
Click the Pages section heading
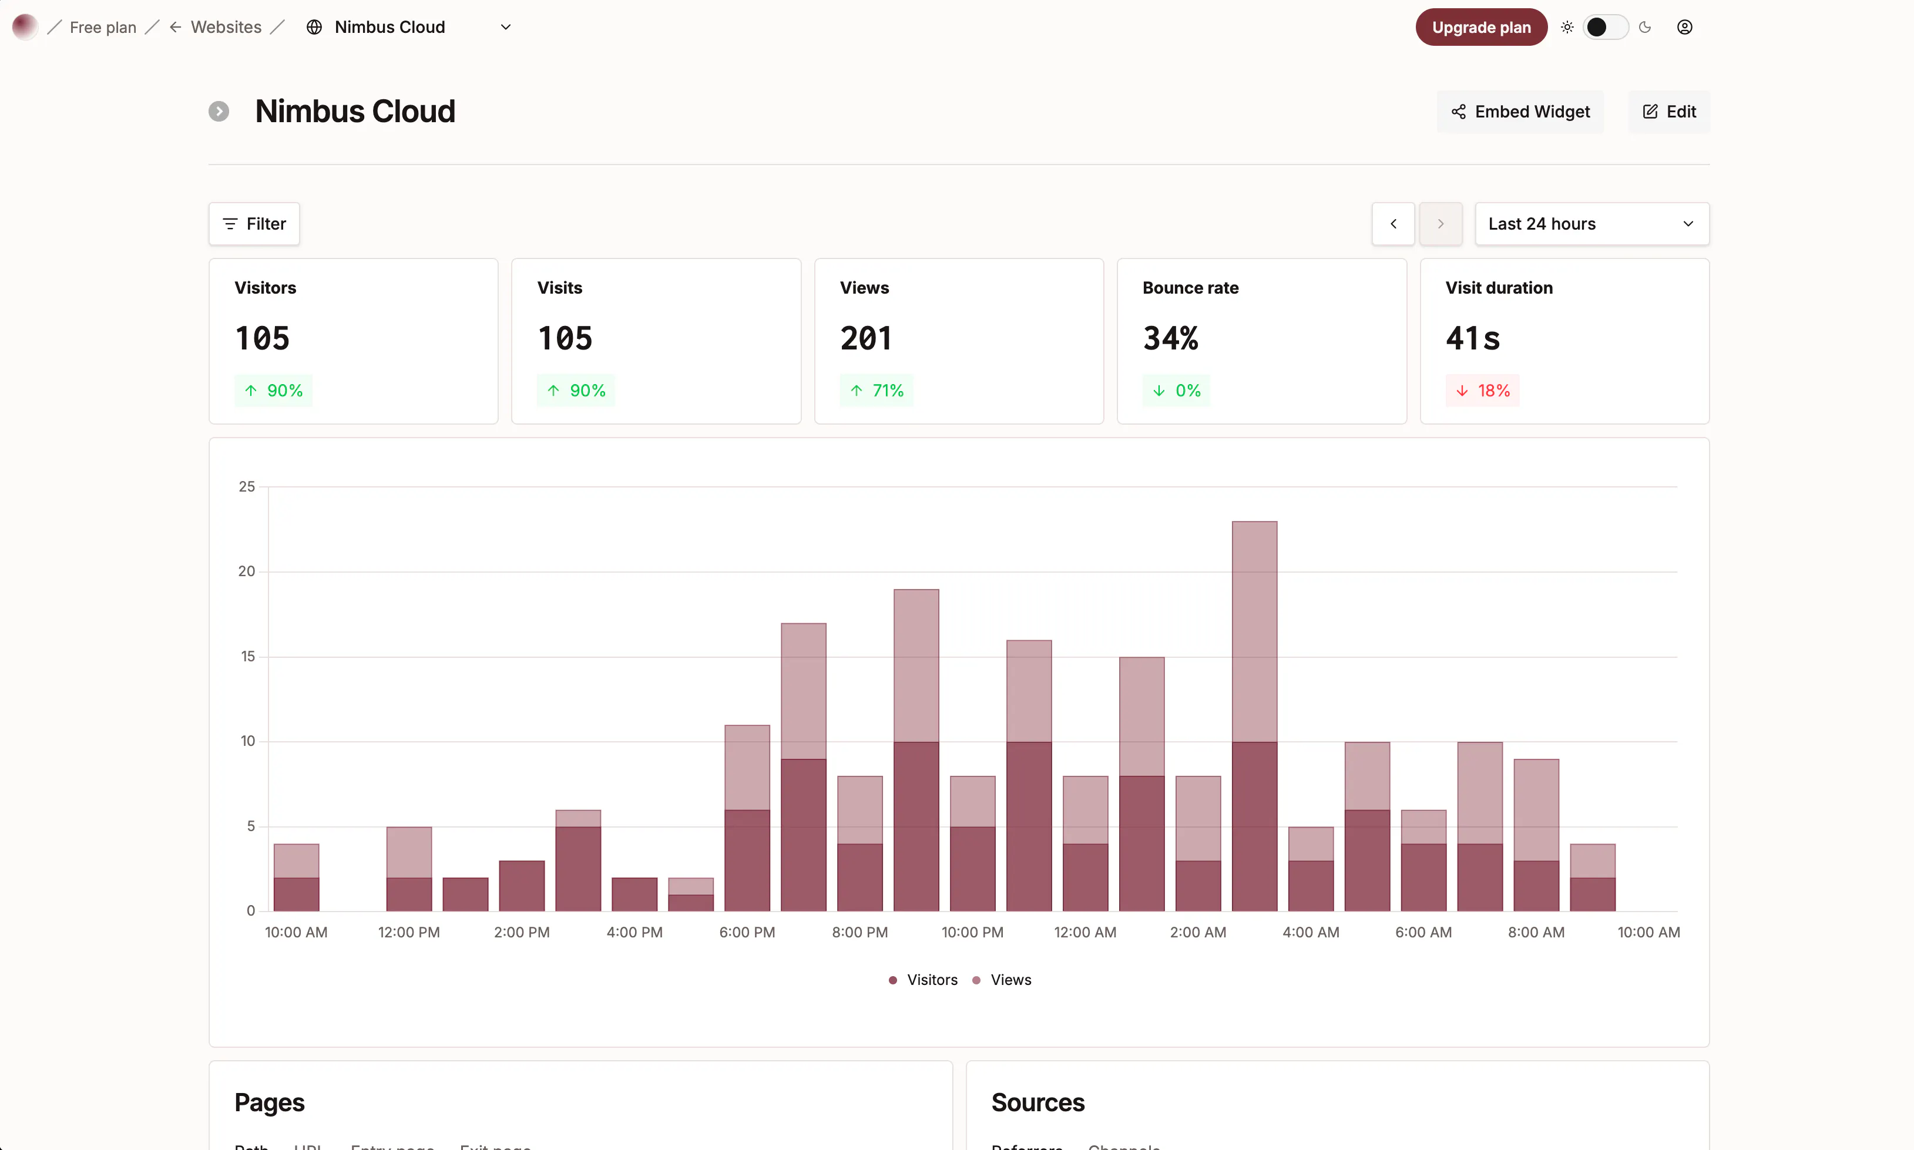coord(270,1103)
